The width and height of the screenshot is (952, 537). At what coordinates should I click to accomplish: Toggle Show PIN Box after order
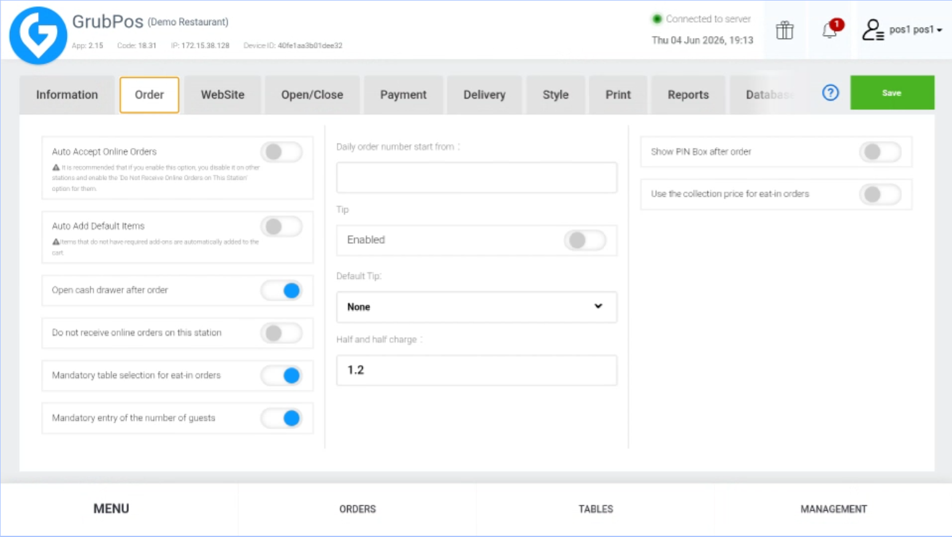[x=880, y=151]
